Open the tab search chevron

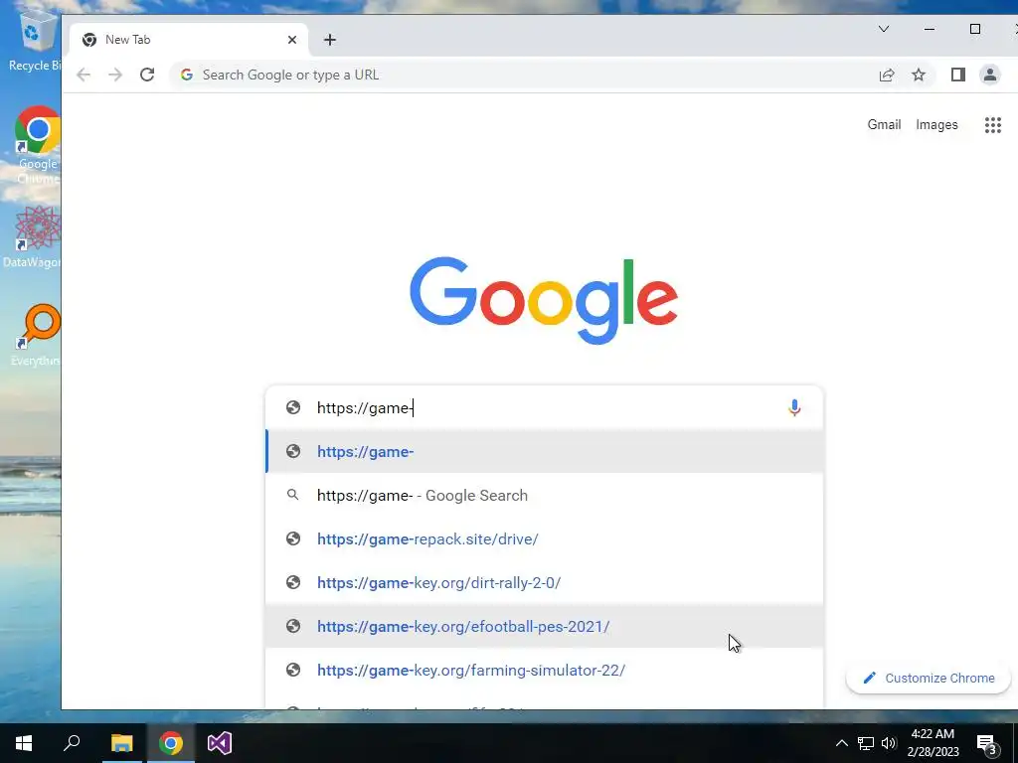[884, 29]
